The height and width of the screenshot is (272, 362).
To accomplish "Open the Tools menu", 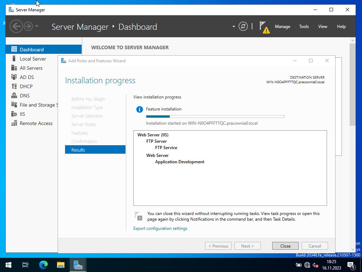I will pos(304,27).
